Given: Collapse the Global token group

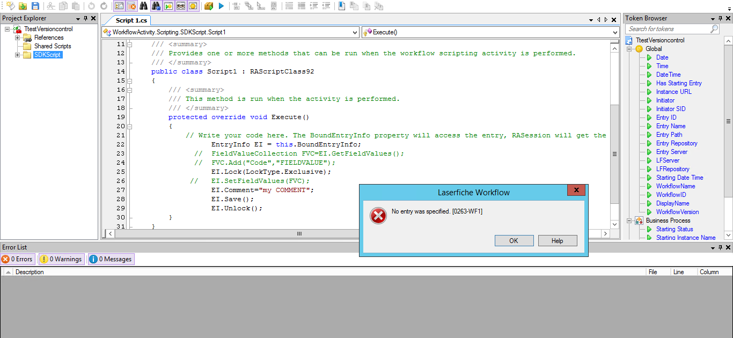Looking at the screenshot, I should (x=629, y=49).
